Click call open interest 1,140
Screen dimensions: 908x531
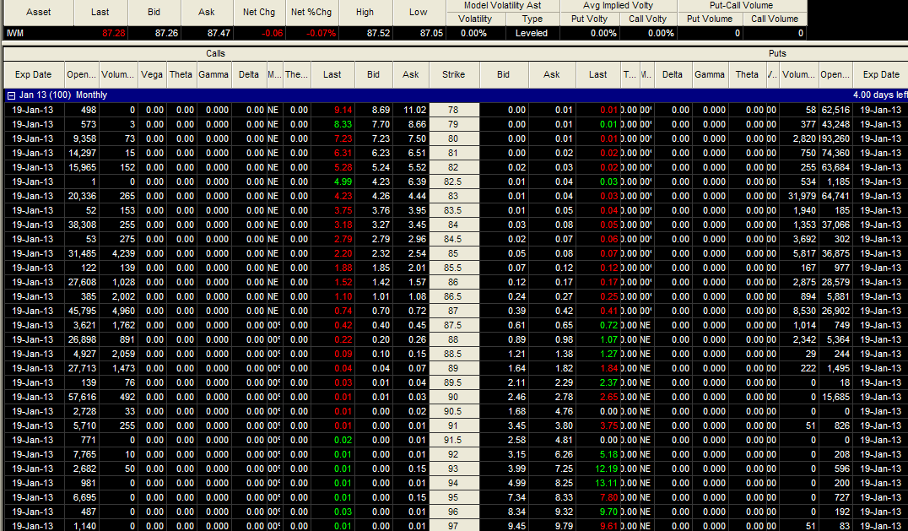point(85,526)
